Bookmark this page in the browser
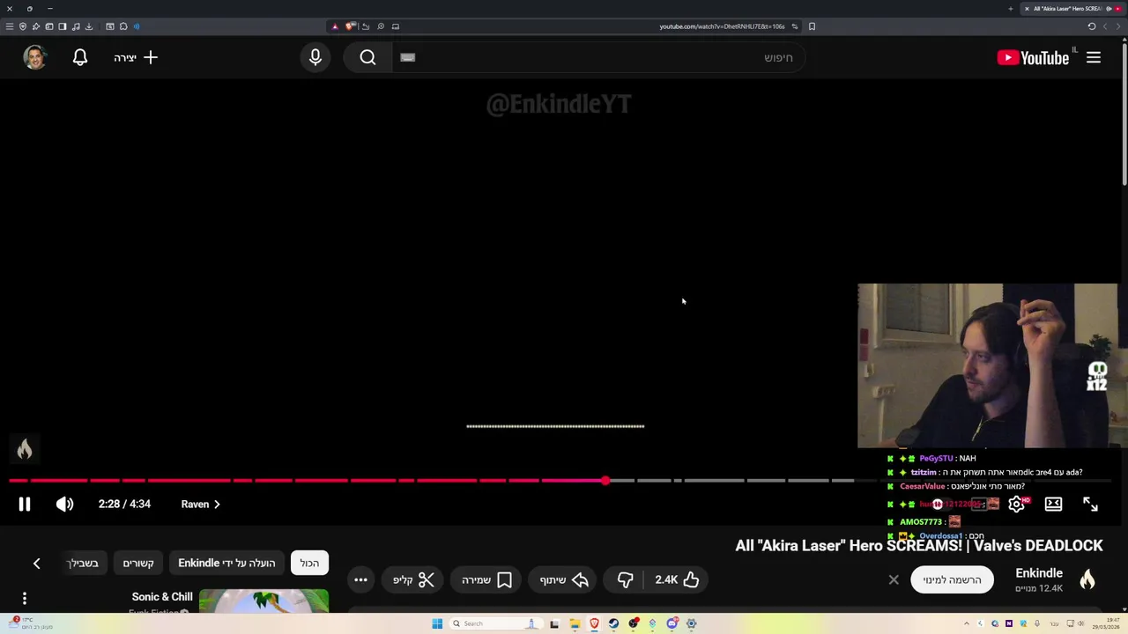 [812, 26]
